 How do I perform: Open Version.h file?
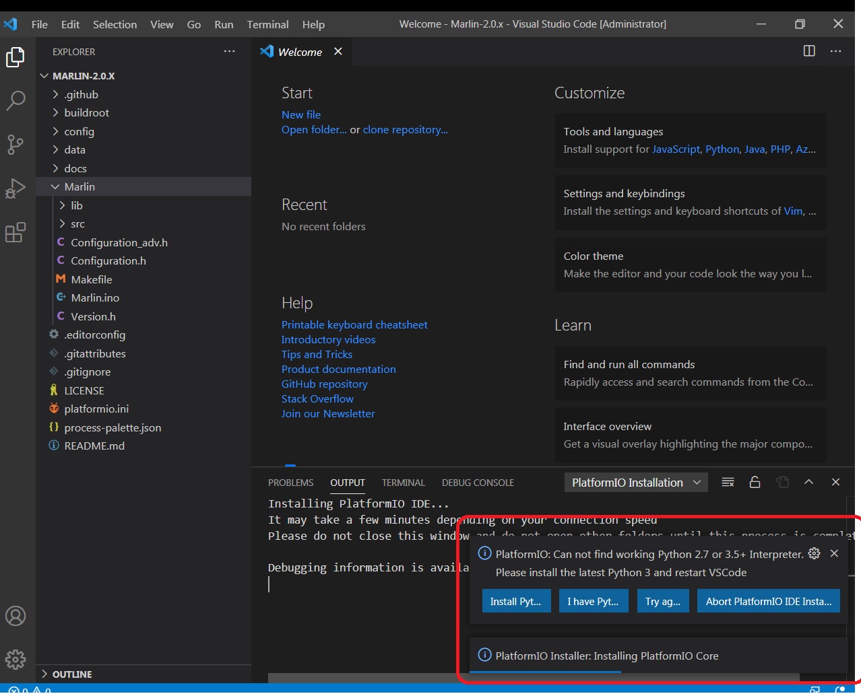pos(93,316)
